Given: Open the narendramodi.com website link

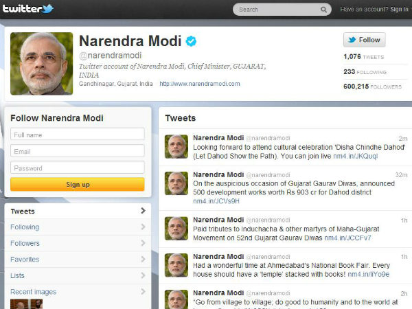Looking at the screenshot, I should coord(200,84).
